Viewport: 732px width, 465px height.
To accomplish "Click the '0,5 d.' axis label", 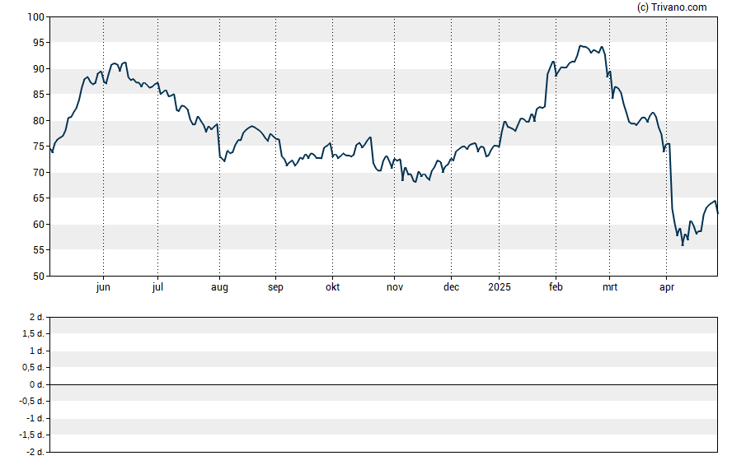I will point(34,368).
